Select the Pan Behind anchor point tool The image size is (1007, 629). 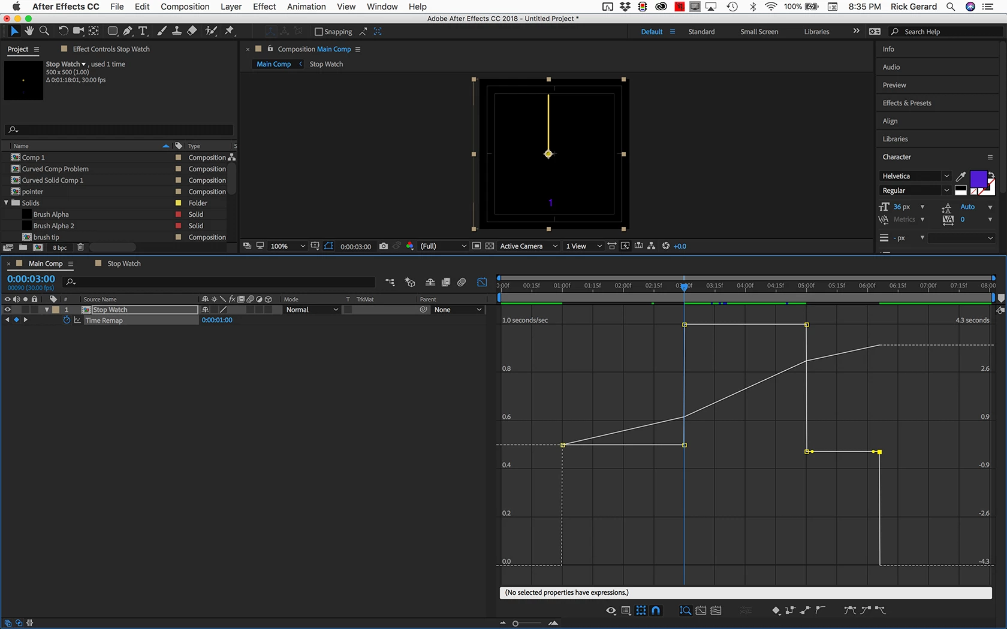pyautogui.click(x=94, y=31)
